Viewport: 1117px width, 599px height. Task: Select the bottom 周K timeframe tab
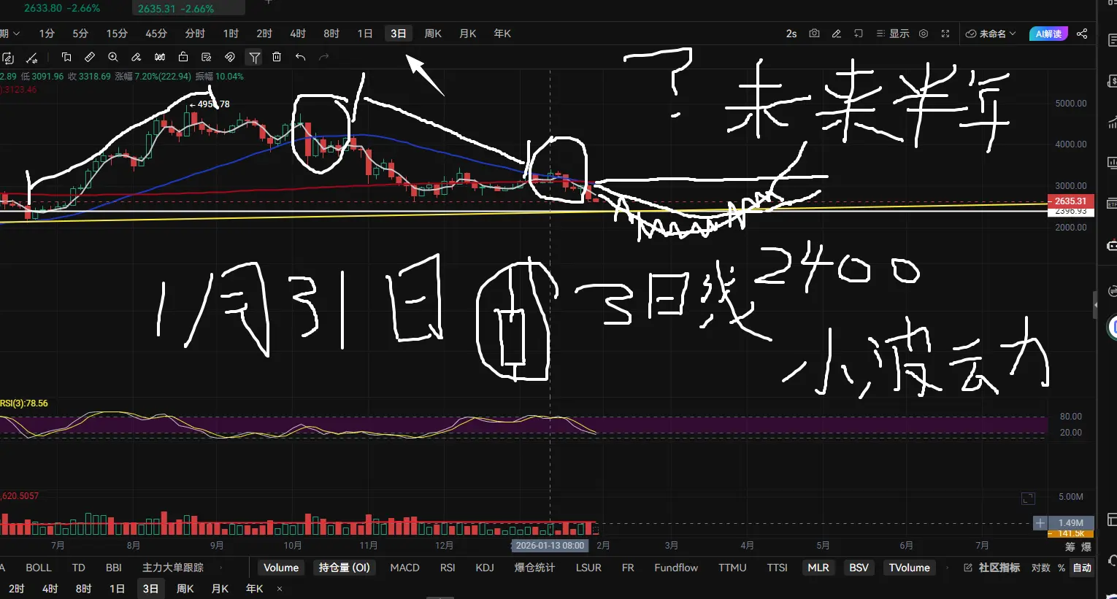(x=185, y=589)
